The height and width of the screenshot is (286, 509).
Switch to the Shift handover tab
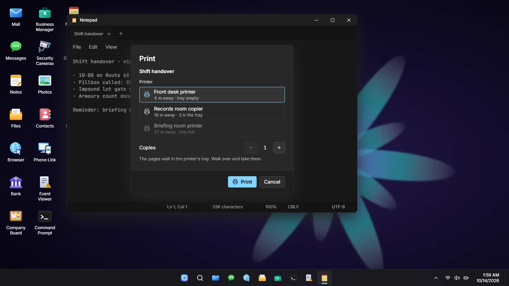[x=89, y=34]
